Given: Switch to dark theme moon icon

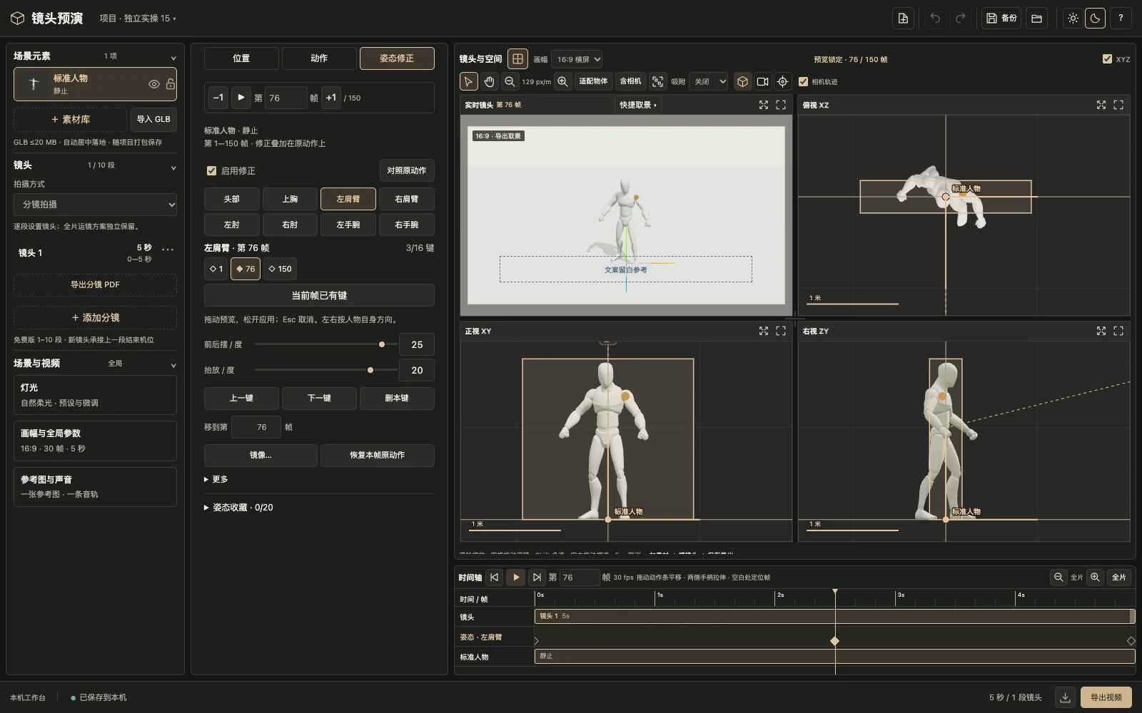Looking at the screenshot, I should click(1095, 19).
